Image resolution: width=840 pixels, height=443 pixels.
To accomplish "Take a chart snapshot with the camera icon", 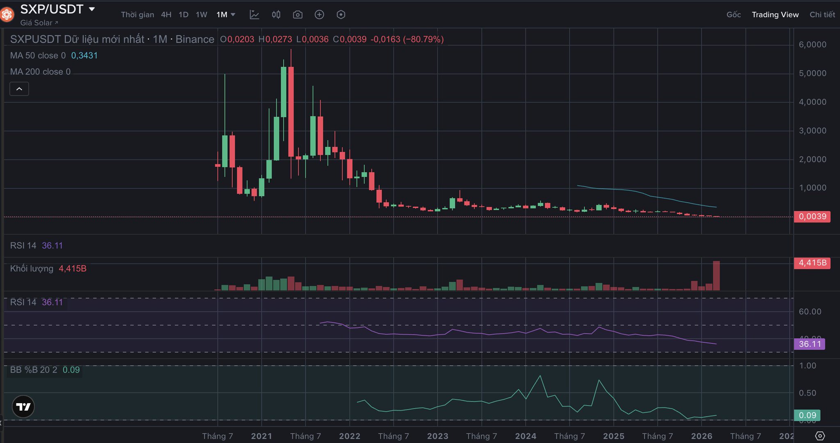I will click(x=298, y=15).
